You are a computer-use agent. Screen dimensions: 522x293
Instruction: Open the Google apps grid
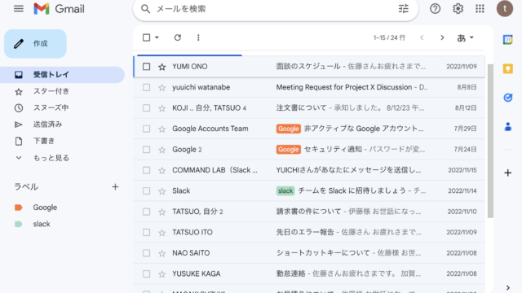pyautogui.click(x=480, y=9)
